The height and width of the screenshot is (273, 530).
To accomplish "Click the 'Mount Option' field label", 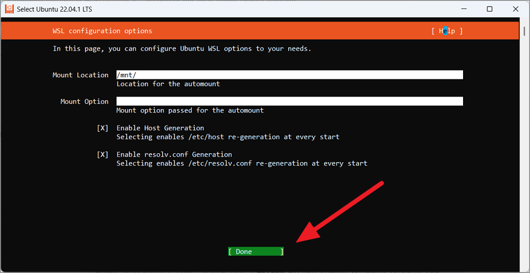I will (x=85, y=101).
